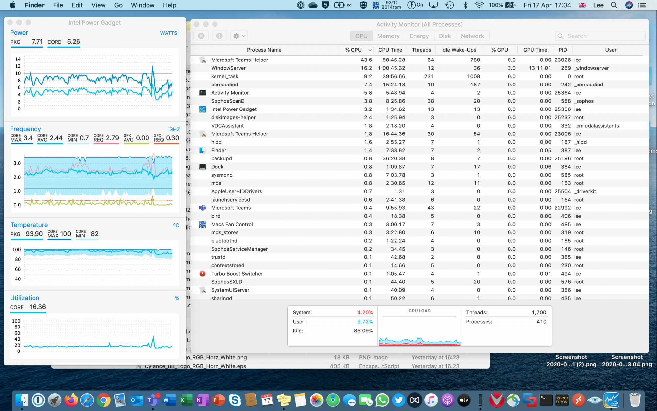Open WhatsApp from the Dock
Screen dimensions: 657x411
pos(382,400)
